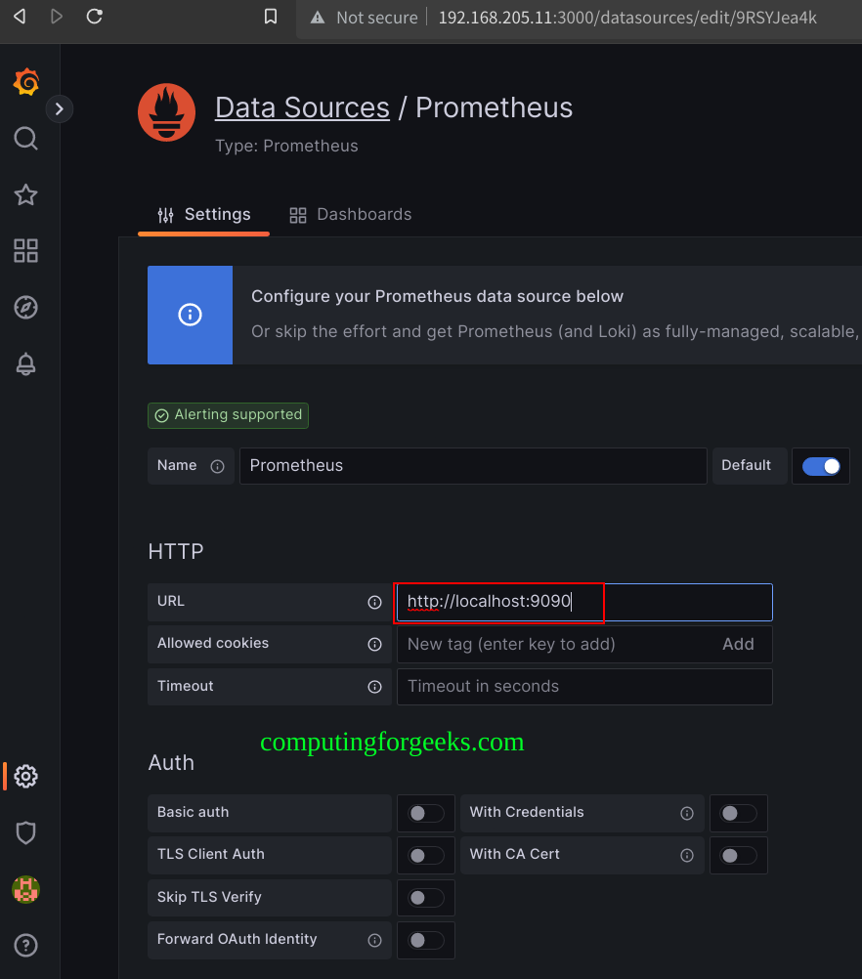Click the Prometheus flame logo
This screenshot has width=862, height=979.
click(167, 112)
